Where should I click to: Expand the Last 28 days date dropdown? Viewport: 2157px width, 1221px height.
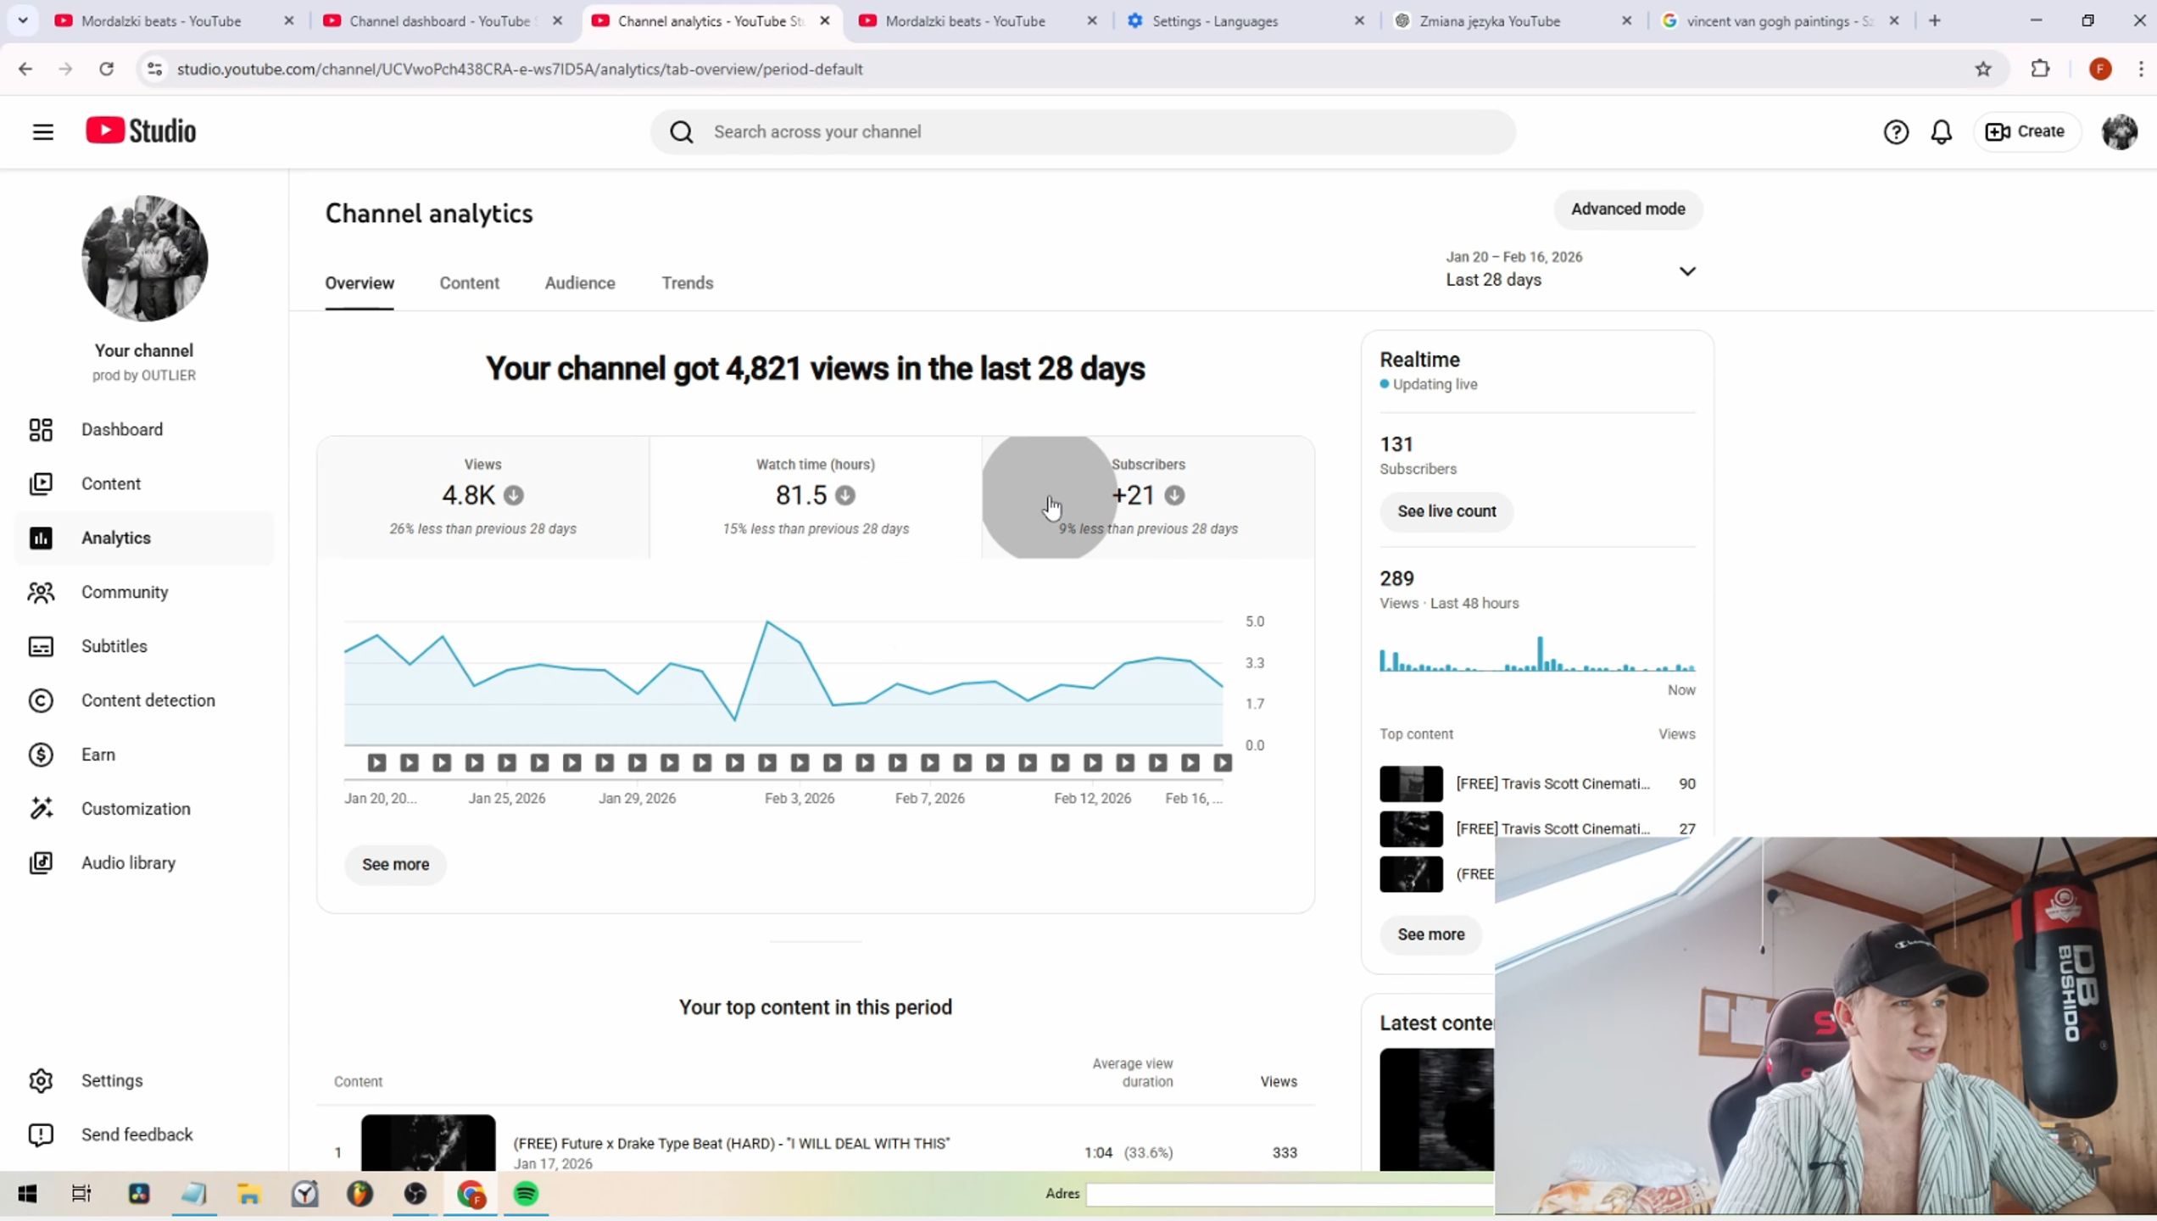point(1571,269)
